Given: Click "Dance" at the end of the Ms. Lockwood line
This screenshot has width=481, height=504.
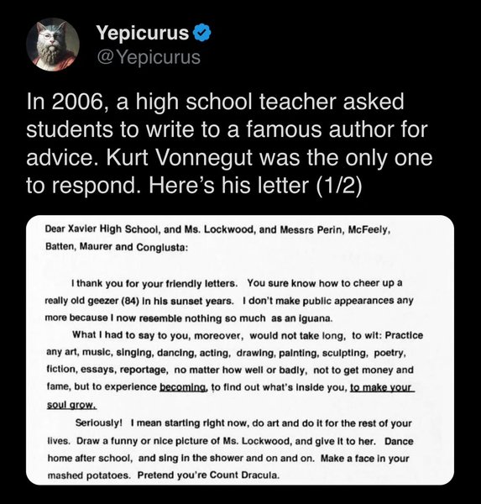Looking at the screenshot, I should [399, 441].
